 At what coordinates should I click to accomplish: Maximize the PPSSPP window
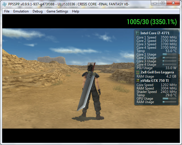pyautogui.click(x=163, y=3)
